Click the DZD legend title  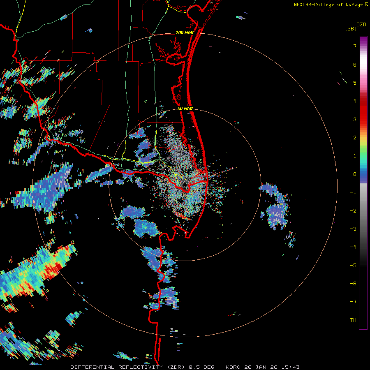pyautogui.click(x=361, y=25)
